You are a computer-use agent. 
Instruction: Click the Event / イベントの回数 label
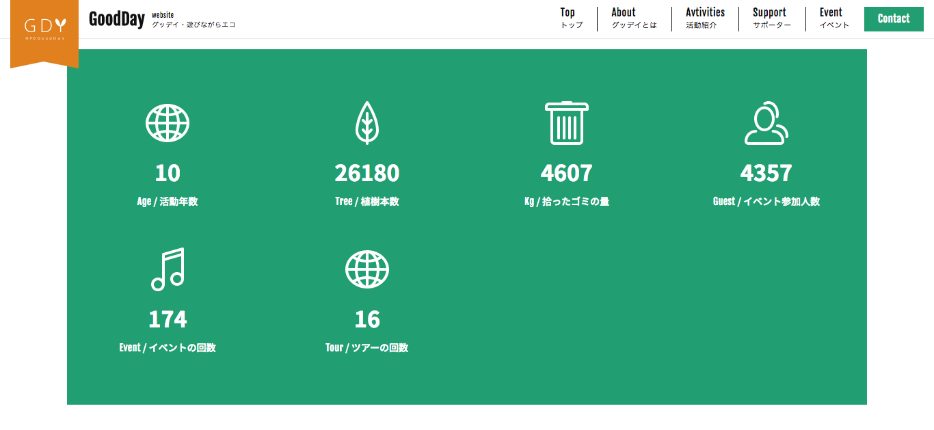click(x=168, y=348)
